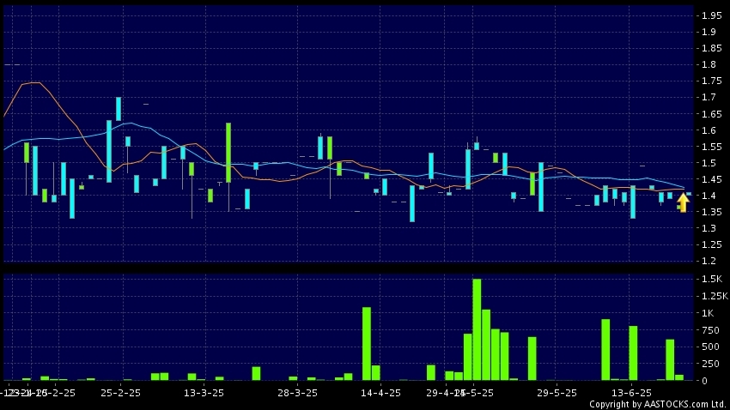
Task: Click the 1.75 price axis label
Action: tap(711, 81)
